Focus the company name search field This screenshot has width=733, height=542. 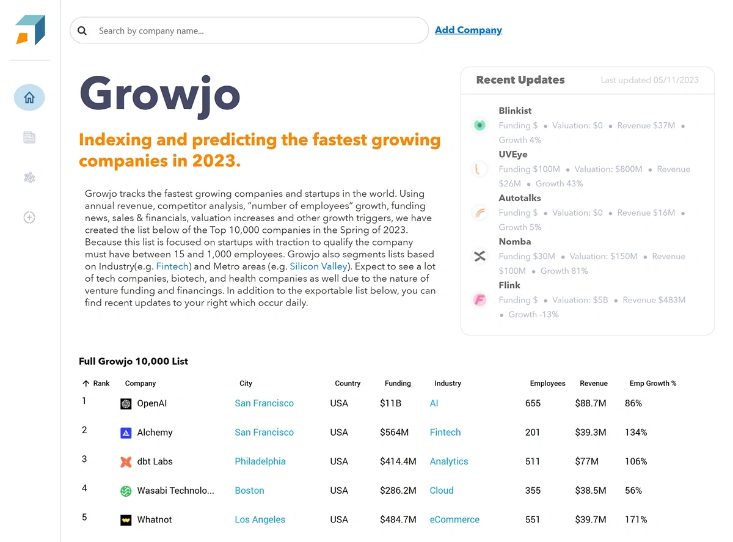(249, 31)
